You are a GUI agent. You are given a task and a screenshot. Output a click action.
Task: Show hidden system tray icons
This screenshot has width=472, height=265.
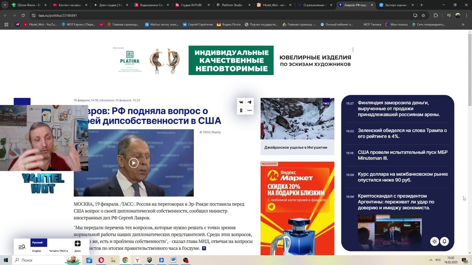click(431, 260)
